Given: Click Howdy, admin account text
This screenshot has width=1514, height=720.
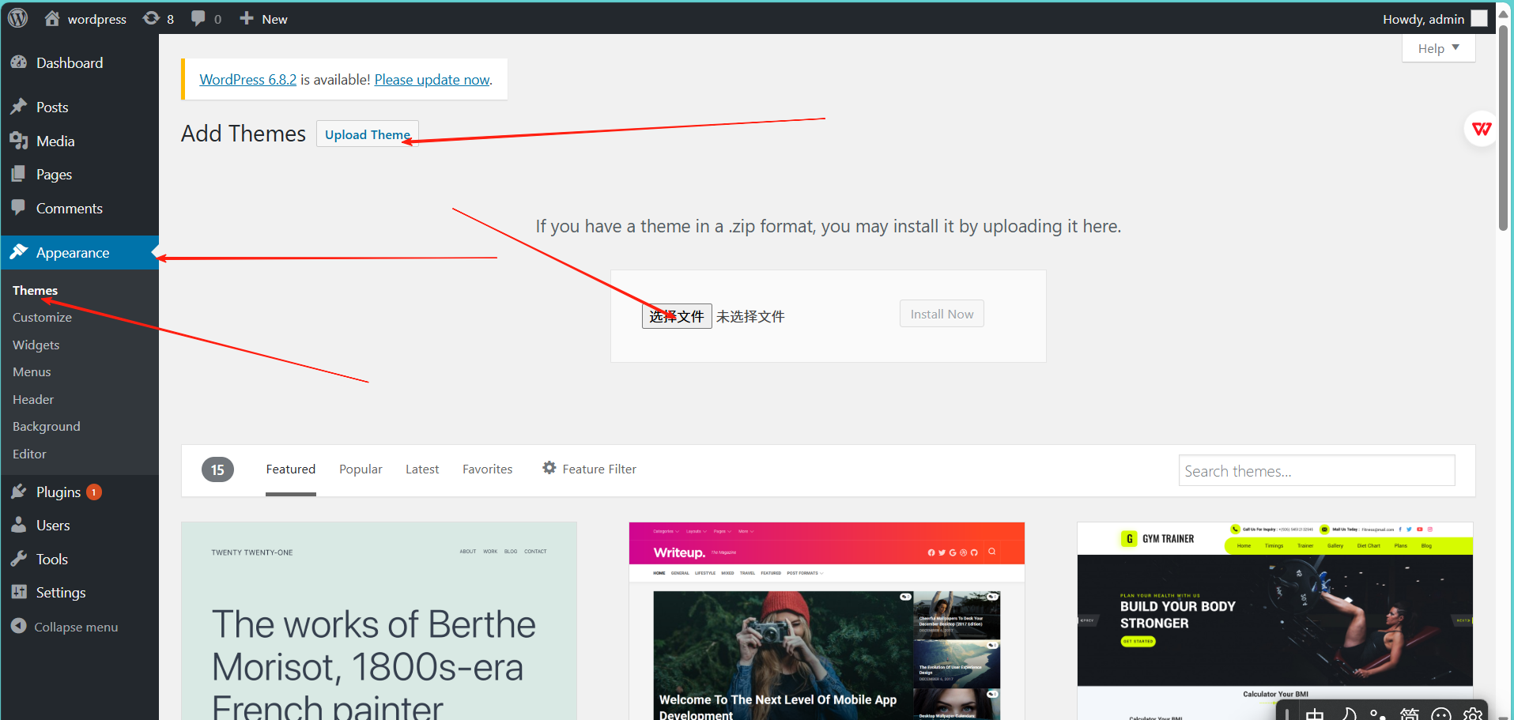Looking at the screenshot, I should tap(1423, 19).
